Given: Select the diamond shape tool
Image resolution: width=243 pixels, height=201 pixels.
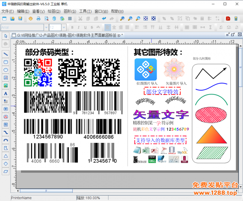Looking at the screenshot, I should [5, 164].
